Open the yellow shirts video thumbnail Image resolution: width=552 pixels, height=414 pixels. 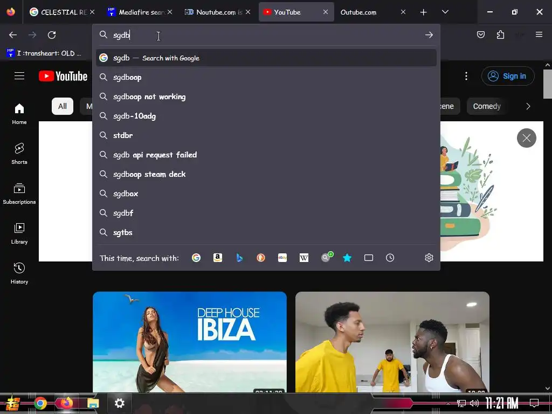pos(392,342)
